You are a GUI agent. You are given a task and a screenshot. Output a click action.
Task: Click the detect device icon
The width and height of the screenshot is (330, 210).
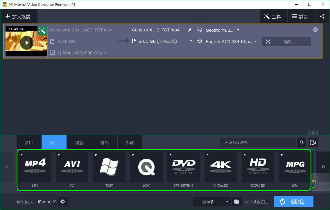click(x=313, y=143)
